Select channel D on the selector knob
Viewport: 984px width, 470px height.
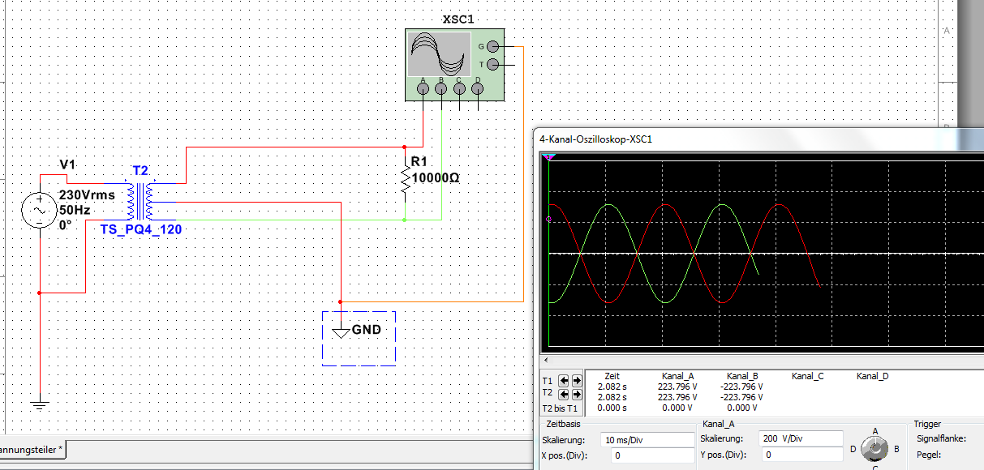click(853, 448)
